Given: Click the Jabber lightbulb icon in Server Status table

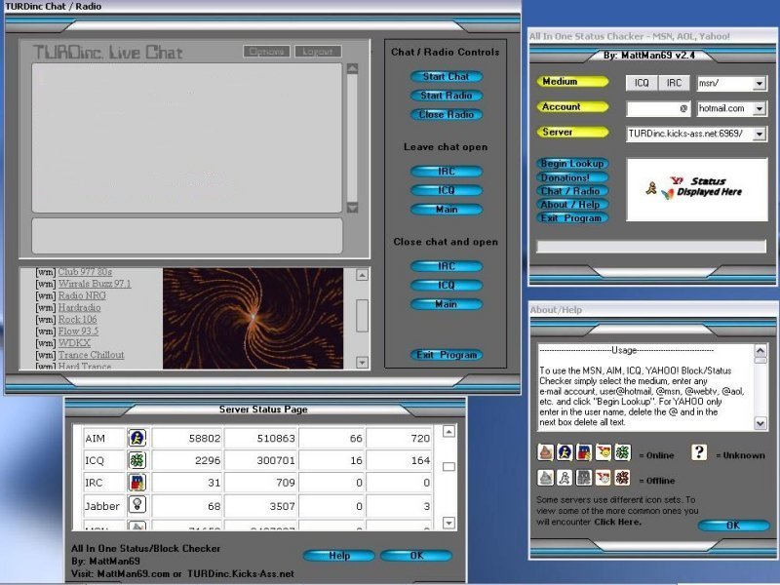Looking at the screenshot, I should tap(137, 504).
